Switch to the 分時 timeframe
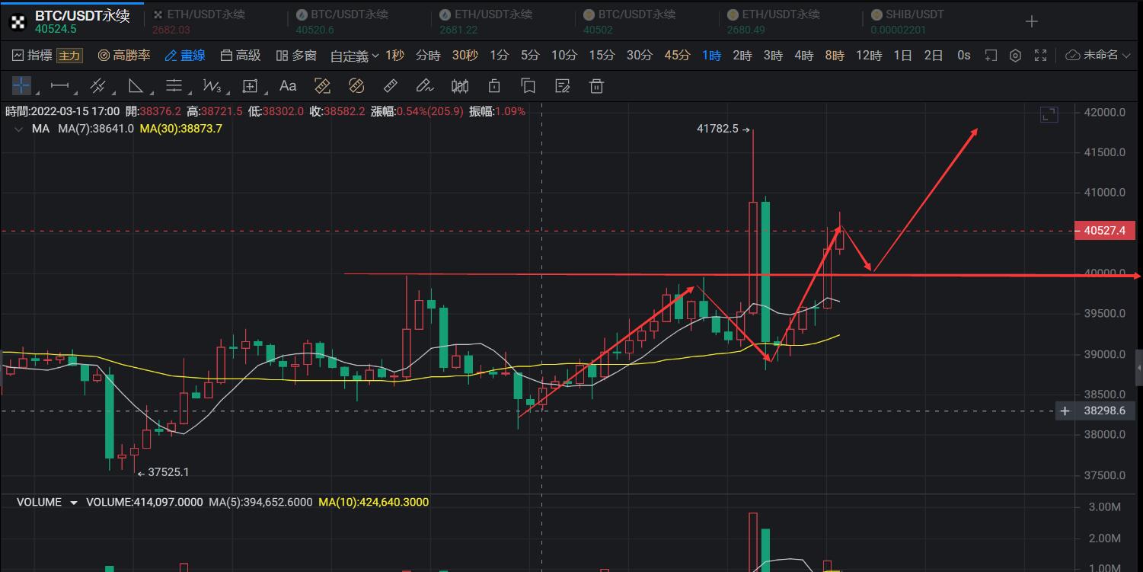The width and height of the screenshot is (1143, 572). pyautogui.click(x=428, y=55)
